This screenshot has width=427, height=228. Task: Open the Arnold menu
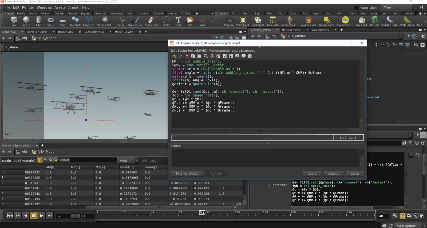pyautogui.click(x=74, y=7)
